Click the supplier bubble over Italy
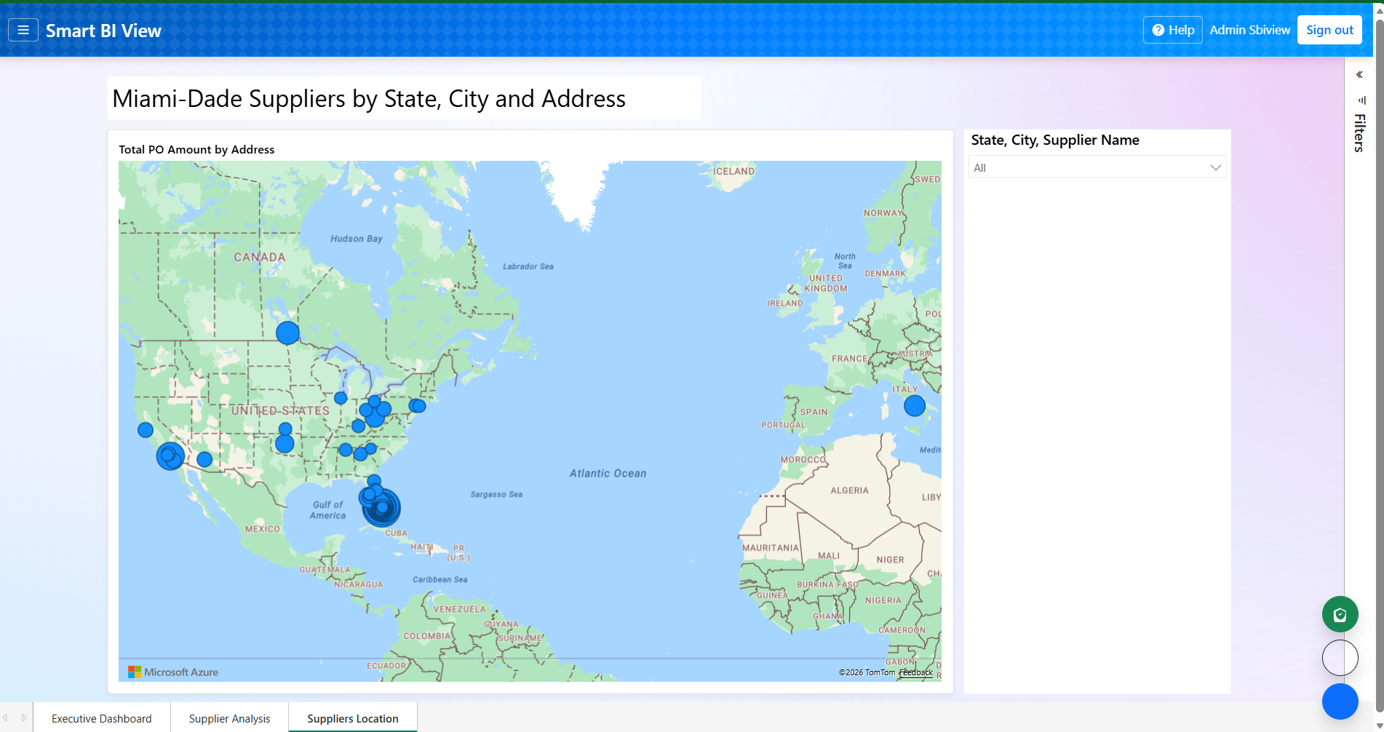The image size is (1384, 732). [x=913, y=405]
